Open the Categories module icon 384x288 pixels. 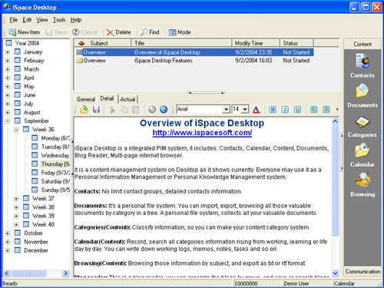[x=362, y=127]
